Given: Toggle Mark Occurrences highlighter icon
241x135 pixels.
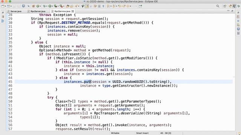Looking at the screenshot, I should (87, 6).
